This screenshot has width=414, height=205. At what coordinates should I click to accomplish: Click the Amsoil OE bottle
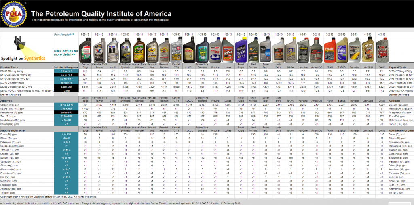coord(316,50)
